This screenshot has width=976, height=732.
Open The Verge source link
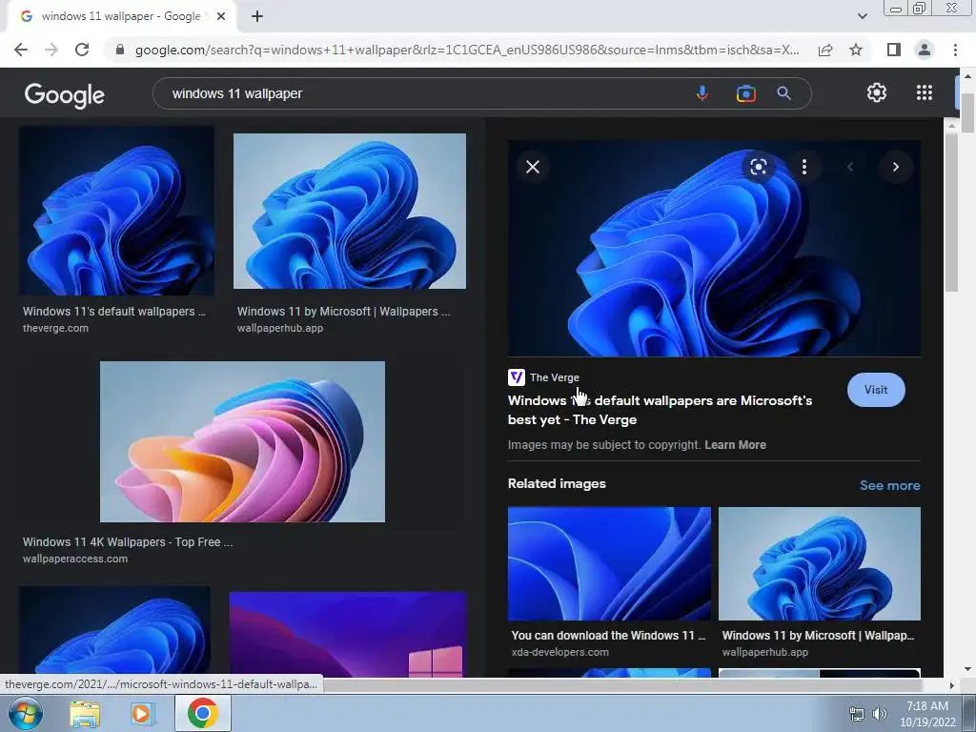[543, 377]
